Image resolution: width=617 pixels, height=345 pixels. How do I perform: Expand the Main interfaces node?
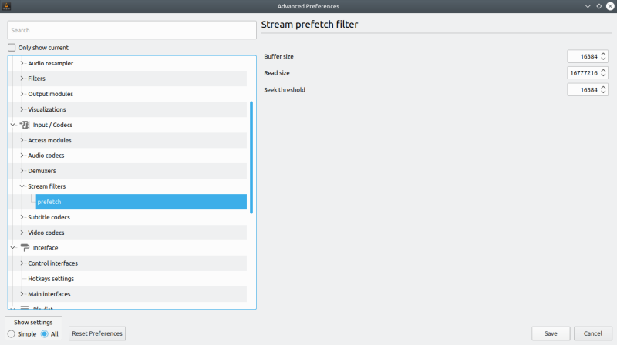tap(22, 294)
